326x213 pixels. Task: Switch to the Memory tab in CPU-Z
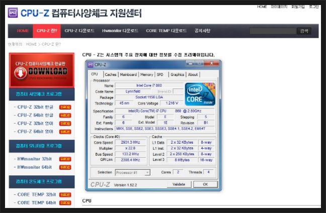146,74
